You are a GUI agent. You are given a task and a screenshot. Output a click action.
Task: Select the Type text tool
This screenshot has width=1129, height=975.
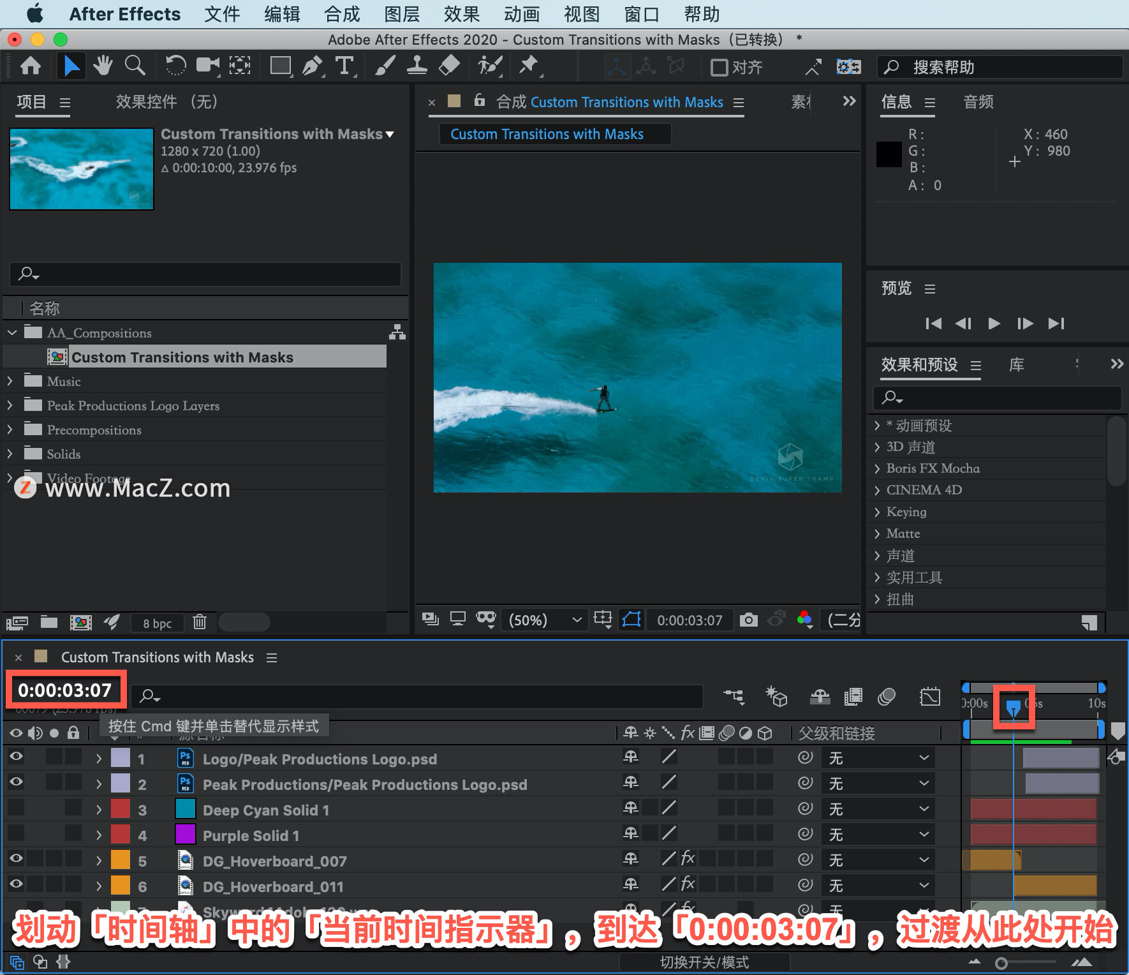(x=344, y=66)
